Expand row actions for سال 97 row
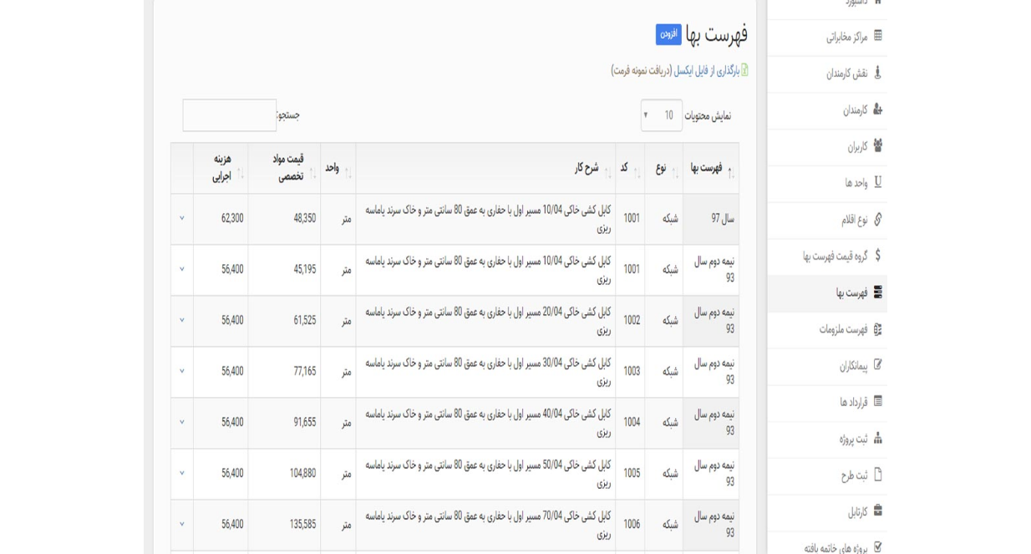1031x554 pixels. click(181, 218)
